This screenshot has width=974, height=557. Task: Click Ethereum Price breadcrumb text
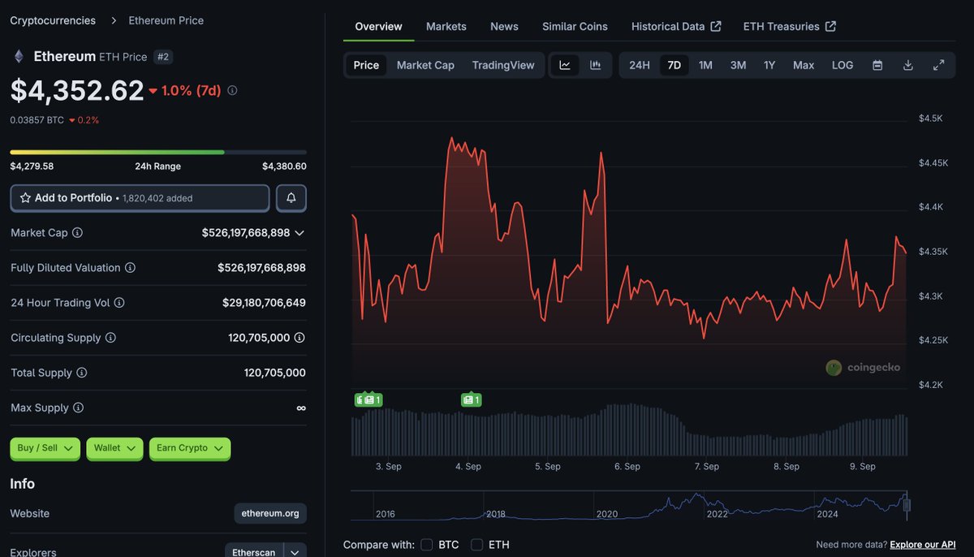pos(166,20)
